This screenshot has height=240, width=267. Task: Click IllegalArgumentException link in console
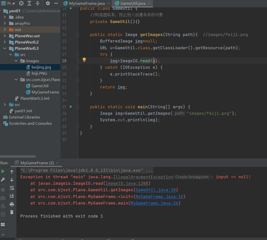(x=143, y=177)
